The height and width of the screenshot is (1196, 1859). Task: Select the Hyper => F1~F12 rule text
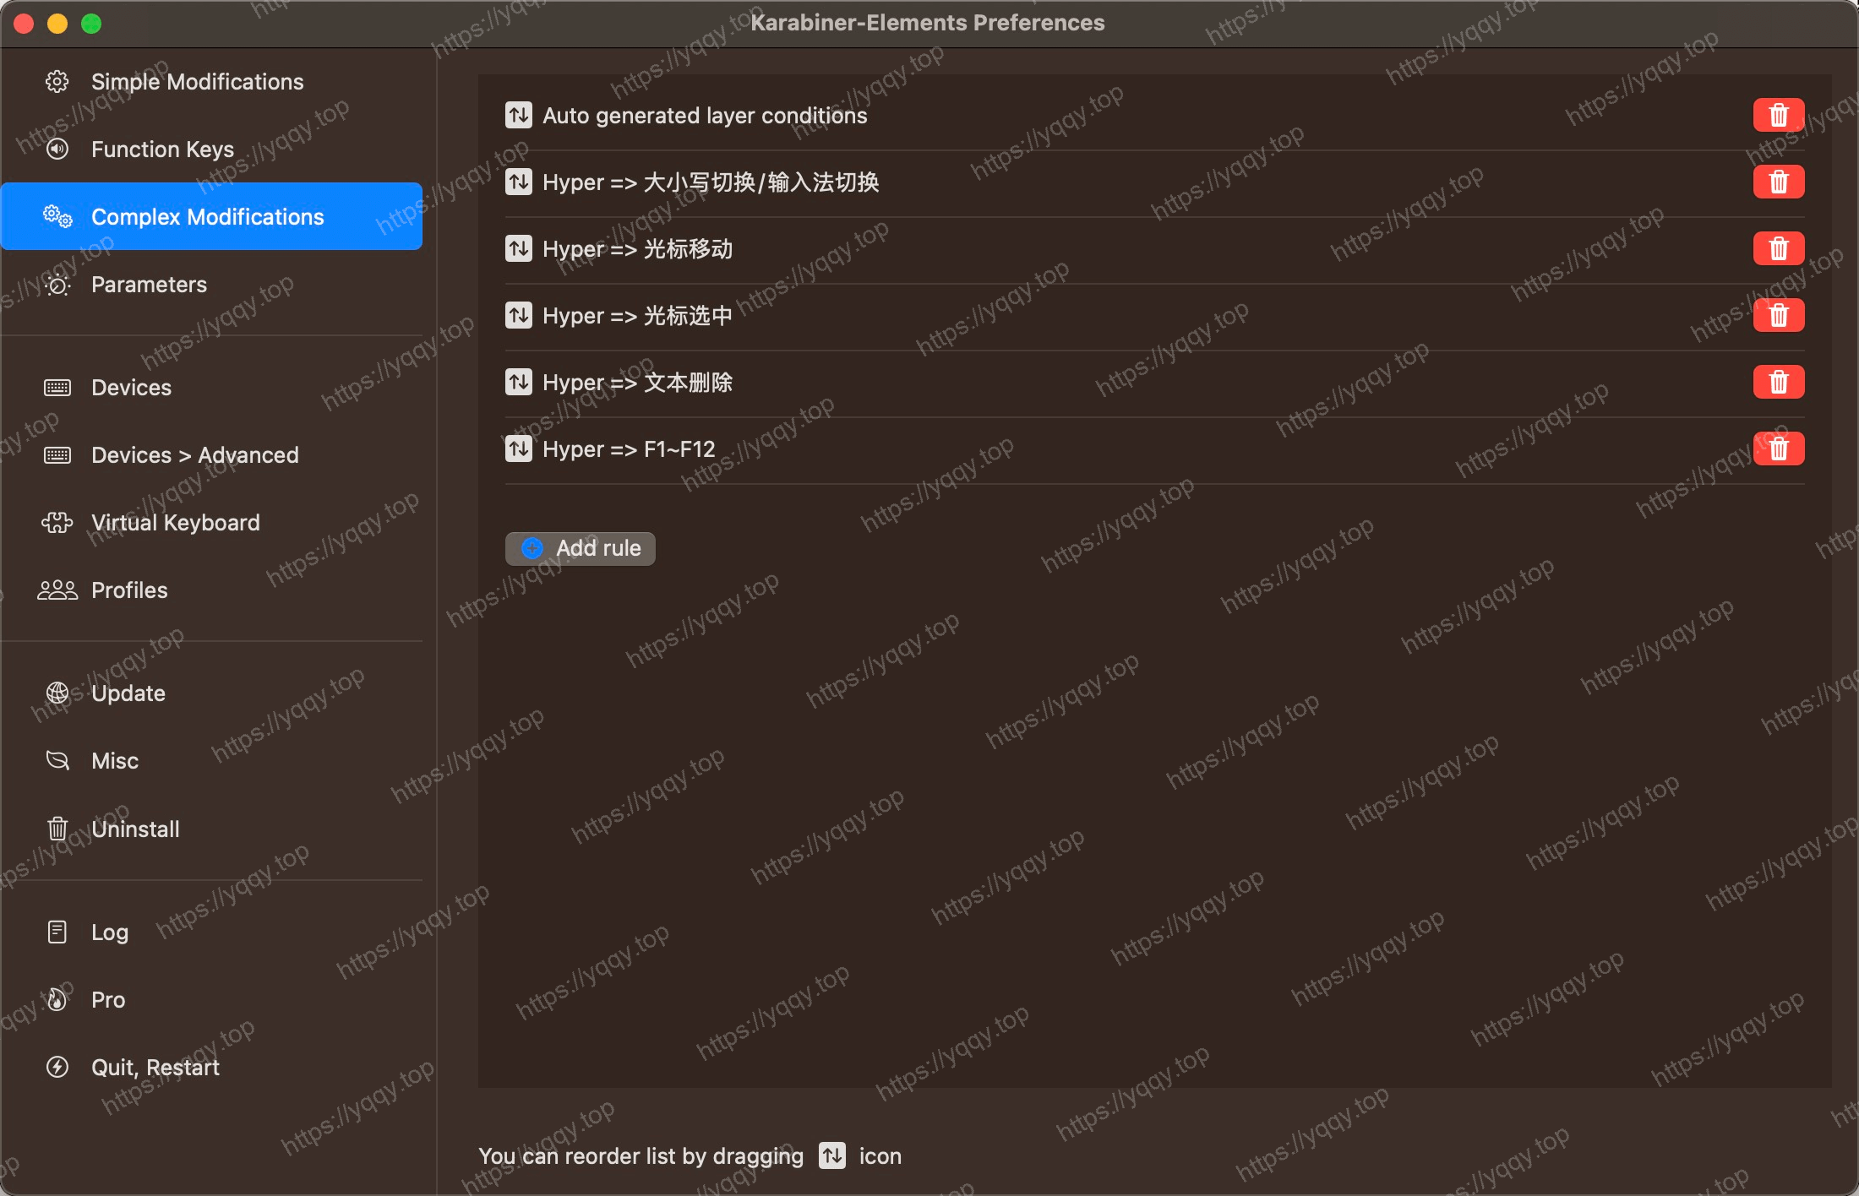pyautogui.click(x=629, y=448)
